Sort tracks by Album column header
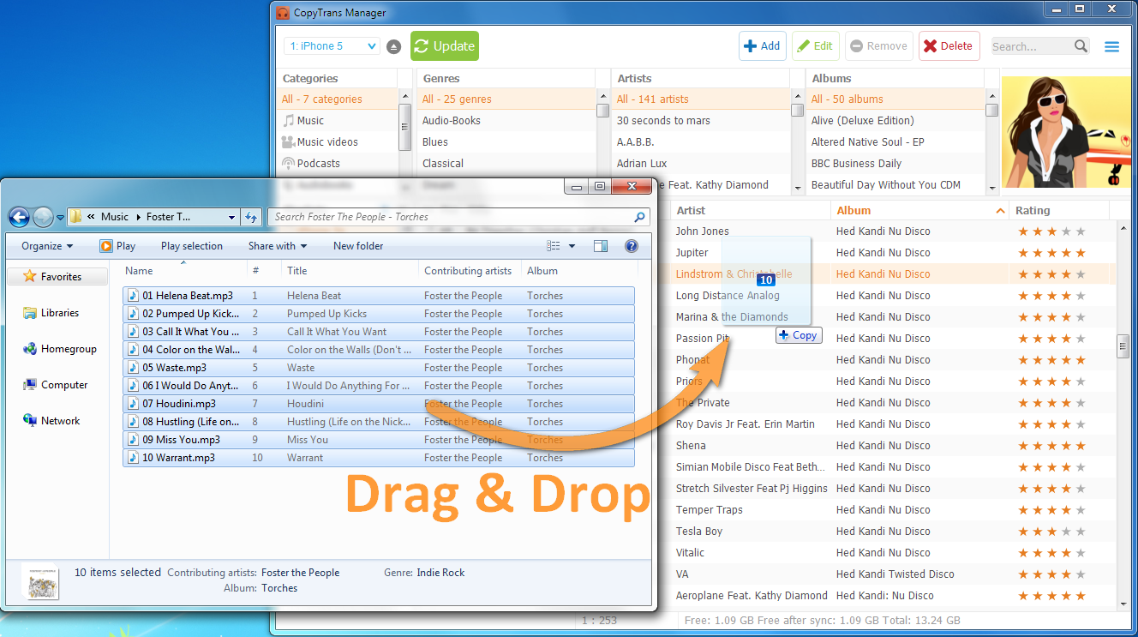 pyautogui.click(x=917, y=210)
